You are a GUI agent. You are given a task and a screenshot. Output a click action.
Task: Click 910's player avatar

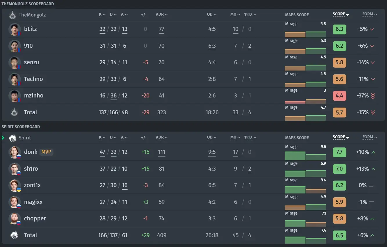coord(15,46)
